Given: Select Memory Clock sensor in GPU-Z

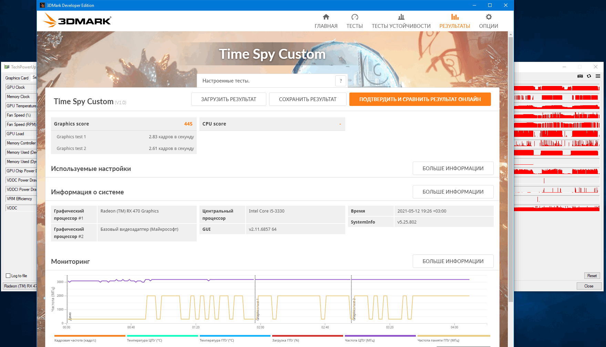Looking at the screenshot, I should coord(21,97).
